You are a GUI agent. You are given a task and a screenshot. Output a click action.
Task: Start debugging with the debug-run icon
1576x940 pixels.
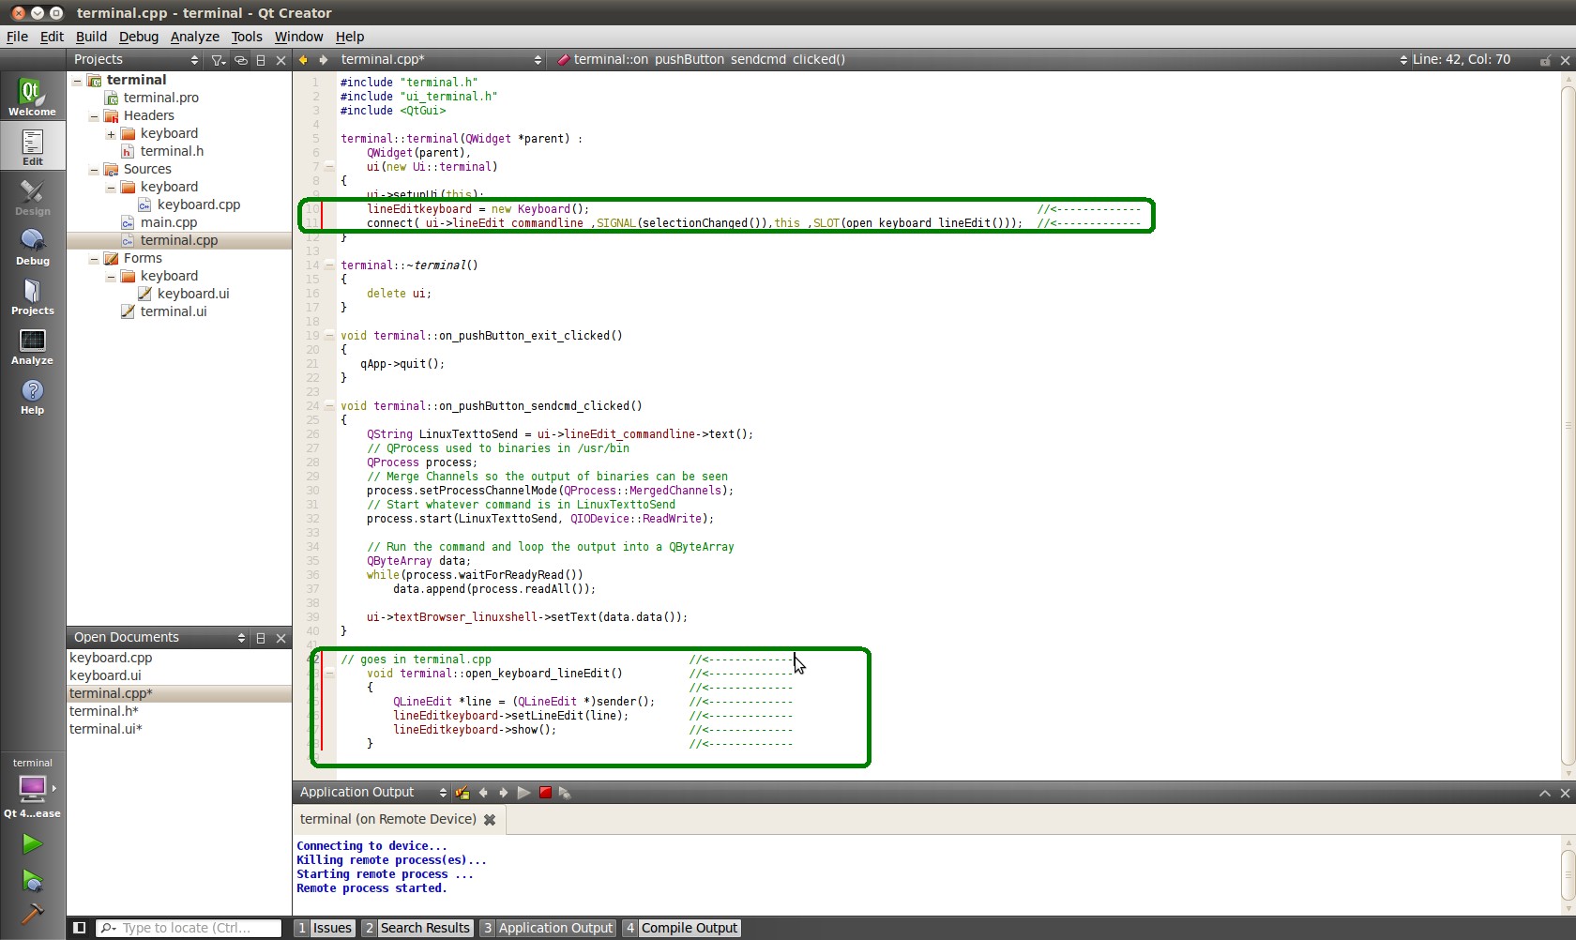(x=32, y=880)
